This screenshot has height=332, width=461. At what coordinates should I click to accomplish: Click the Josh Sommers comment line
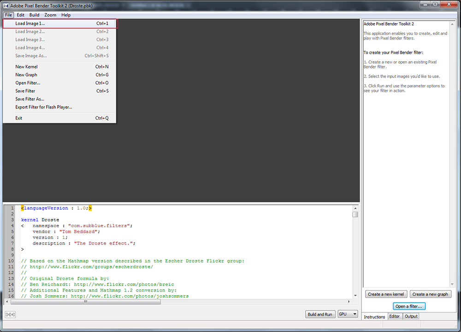pyautogui.click(x=105, y=296)
